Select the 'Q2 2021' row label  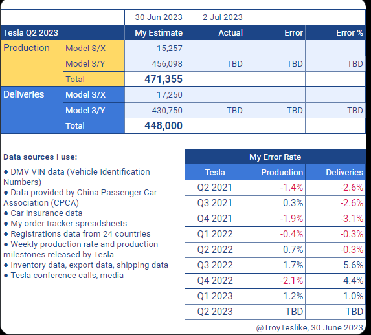pos(215,188)
